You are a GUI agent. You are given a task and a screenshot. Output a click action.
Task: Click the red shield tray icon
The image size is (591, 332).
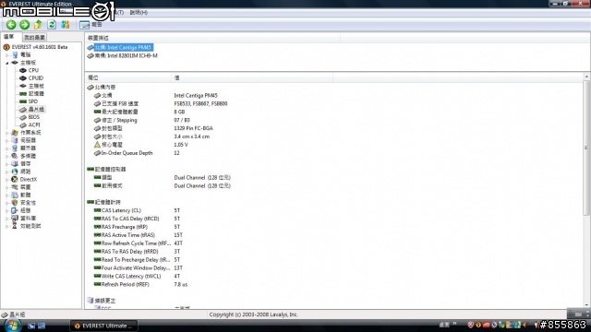(470, 325)
